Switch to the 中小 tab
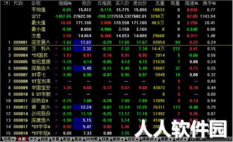This screenshot has width=233, height=142. click(33, 139)
